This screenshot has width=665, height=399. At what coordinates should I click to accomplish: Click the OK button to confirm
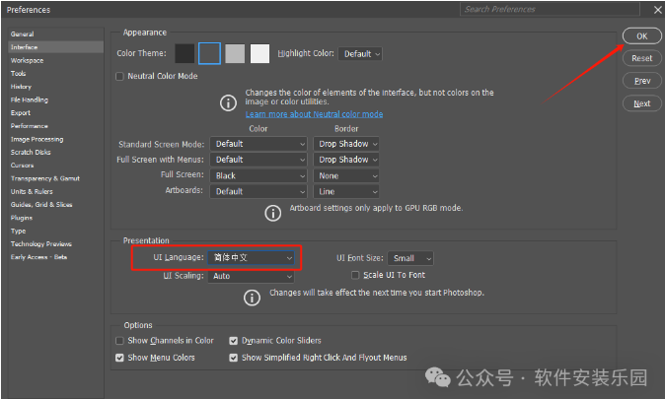point(641,35)
